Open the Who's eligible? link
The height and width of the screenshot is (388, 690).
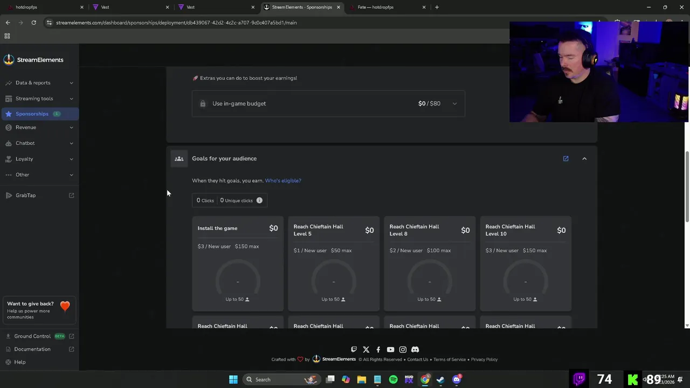[x=283, y=181]
